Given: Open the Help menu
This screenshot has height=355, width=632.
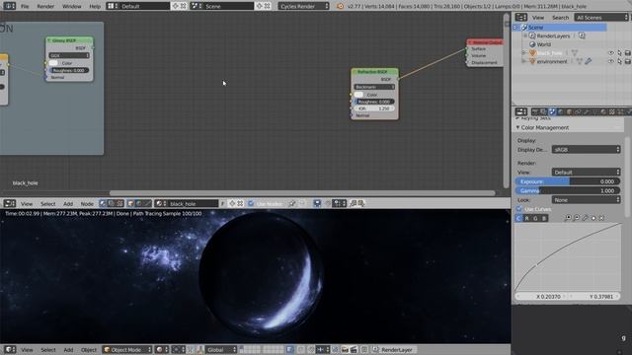Looking at the screenshot, I should point(95,6).
